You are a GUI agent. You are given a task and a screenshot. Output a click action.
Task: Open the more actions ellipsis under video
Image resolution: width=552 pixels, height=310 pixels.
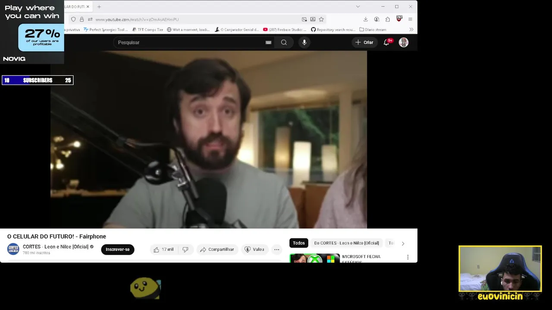click(x=277, y=249)
